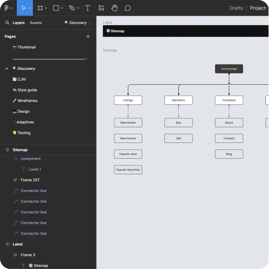Collapse the Discovery page selector
Viewport: 269px width, 269px height.
pos(89,22)
